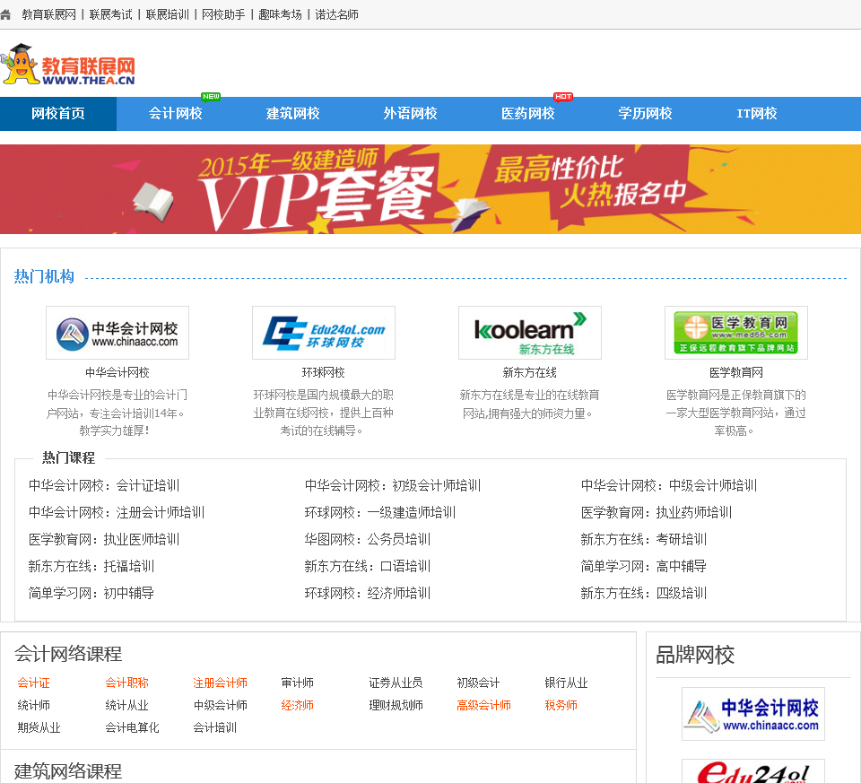Screen dimensions: 861x783
Task: Open 中华会计网校：会计证培训 course
Action: tap(104, 485)
